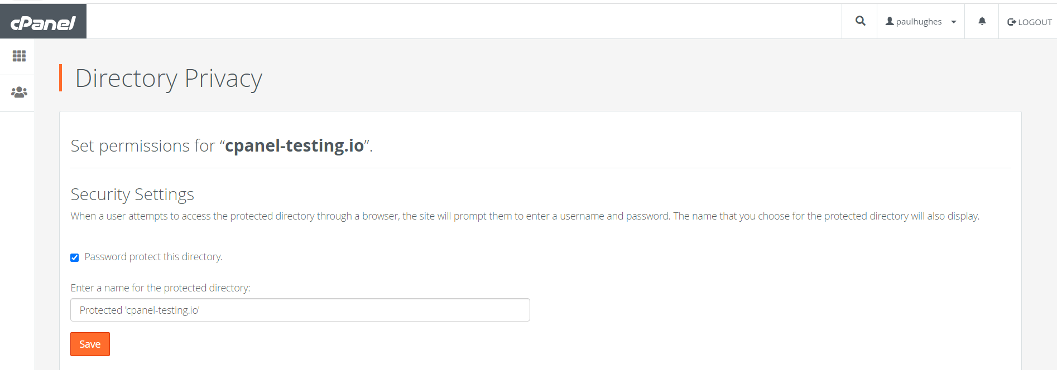Open the paulhughes account menu
The image size is (1057, 370).
pyautogui.click(x=919, y=22)
